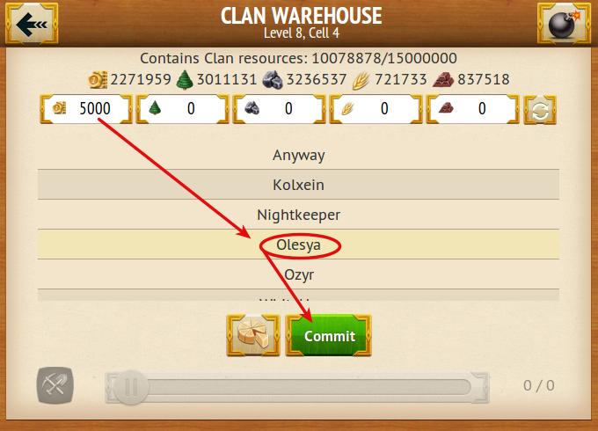Reset amounts with the refresh arrows icon
Screen dimensions: 598x431
pos(540,110)
